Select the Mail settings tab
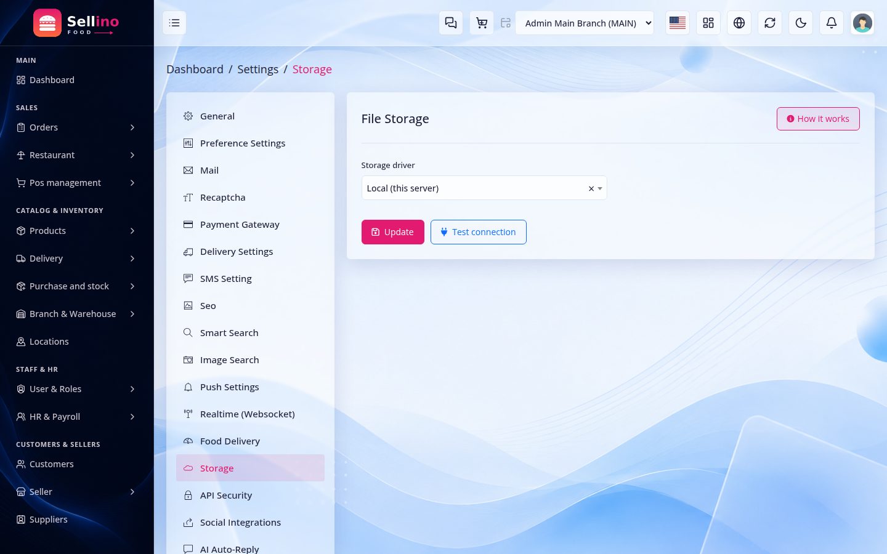 pyautogui.click(x=250, y=170)
